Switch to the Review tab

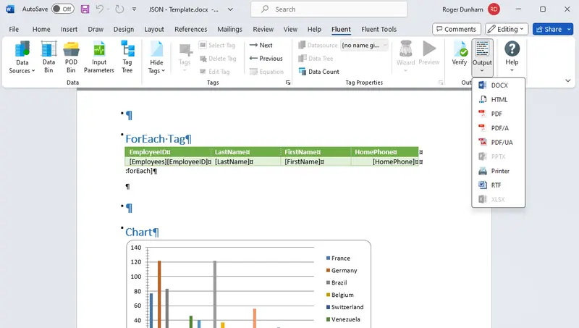tap(263, 29)
